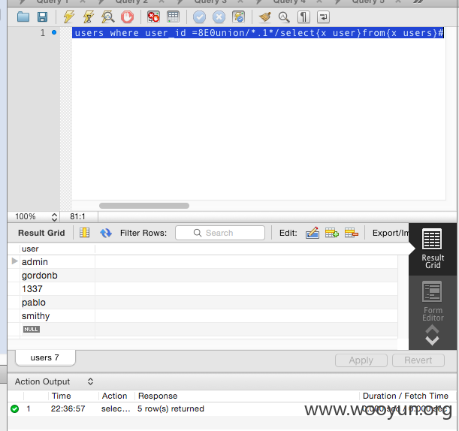The height and width of the screenshot is (431, 459).
Task: Open the users 7 result tab
Action: coord(45,357)
